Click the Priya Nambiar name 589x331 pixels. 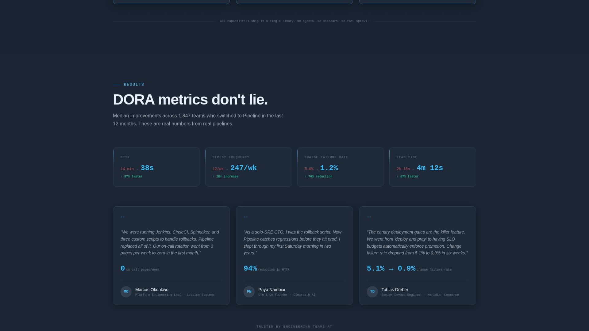point(272,290)
